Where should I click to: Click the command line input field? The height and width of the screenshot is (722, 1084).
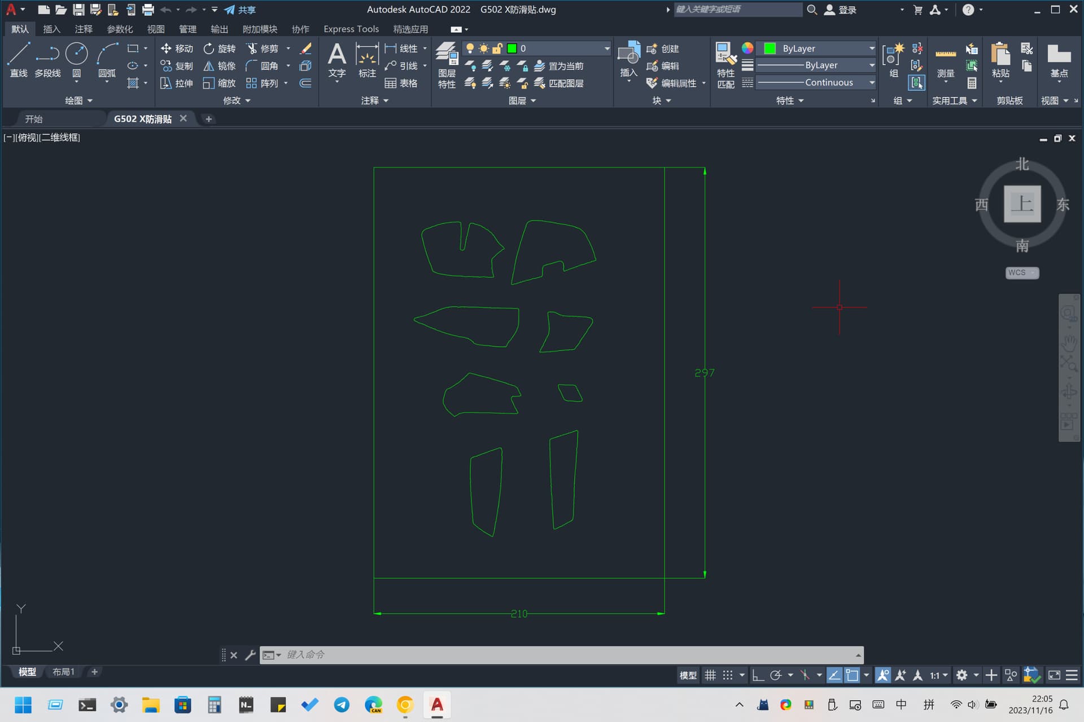click(x=565, y=655)
